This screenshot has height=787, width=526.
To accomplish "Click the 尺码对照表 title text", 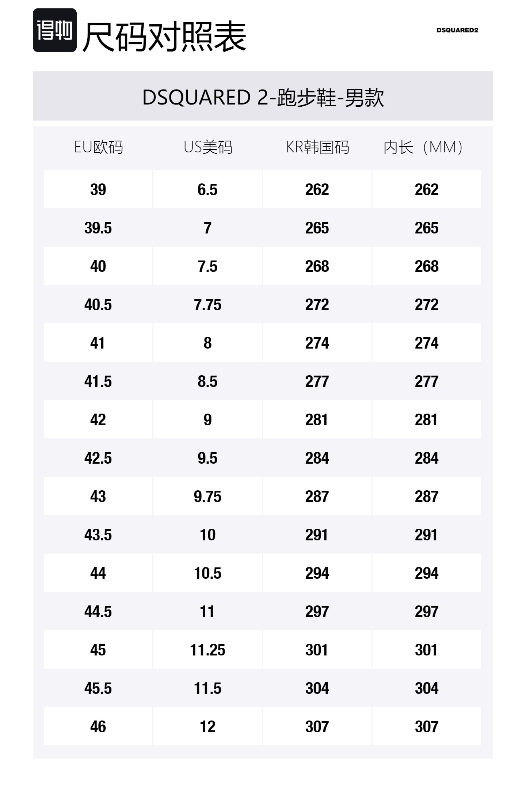I will coord(164,37).
